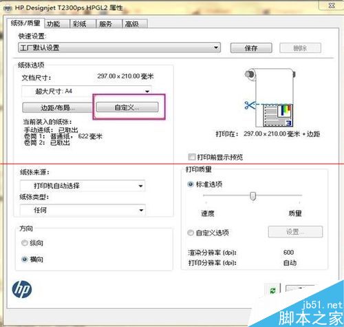The height and width of the screenshot is (327, 344).
Task: Click the HP logo icon
Action: pos(22,290)
